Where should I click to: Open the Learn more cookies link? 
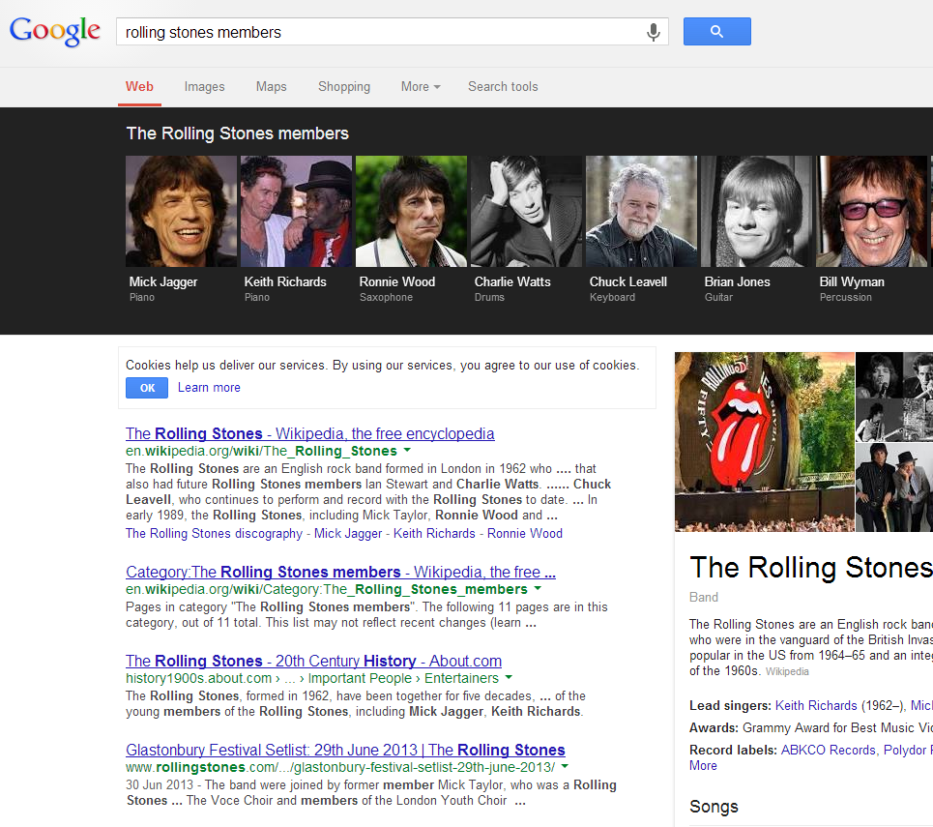tap(209, 388)
